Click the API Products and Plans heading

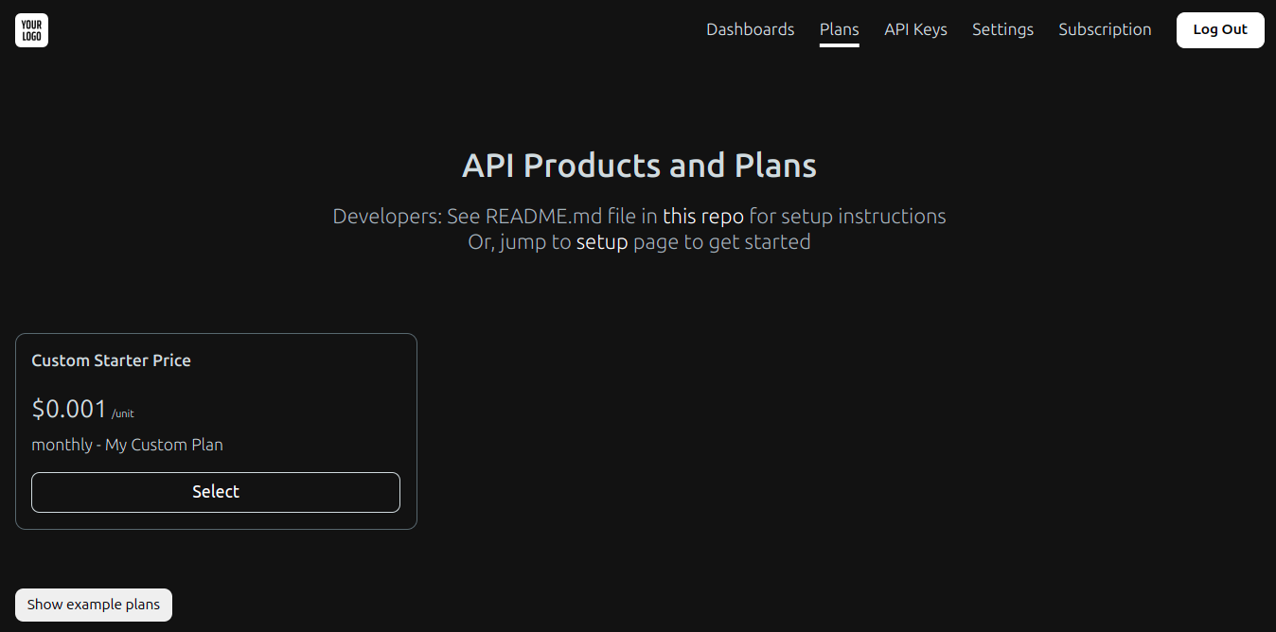[x=638, y=166]
